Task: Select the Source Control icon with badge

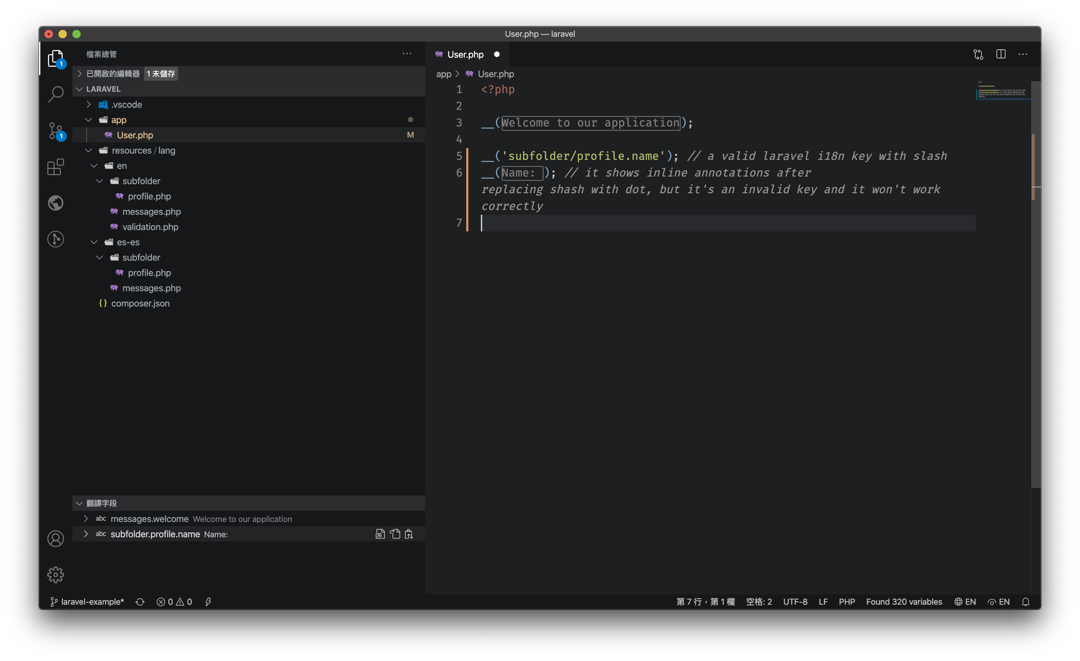Action: tap(56, 130)
